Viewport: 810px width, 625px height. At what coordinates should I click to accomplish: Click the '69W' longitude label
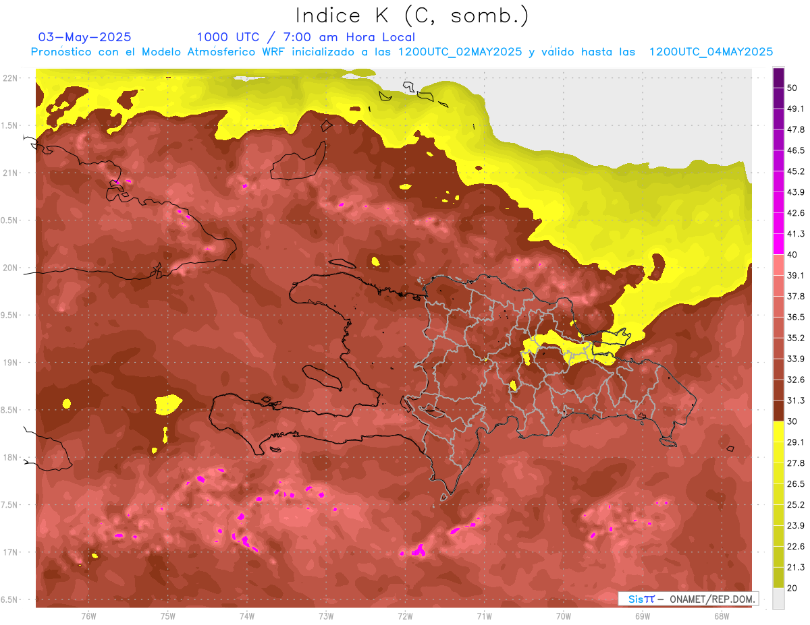point(643,616)
